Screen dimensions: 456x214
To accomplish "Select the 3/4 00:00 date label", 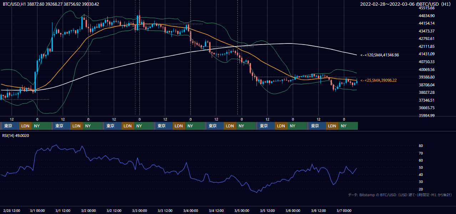I will pyautogui.click(x=191, y=210).
